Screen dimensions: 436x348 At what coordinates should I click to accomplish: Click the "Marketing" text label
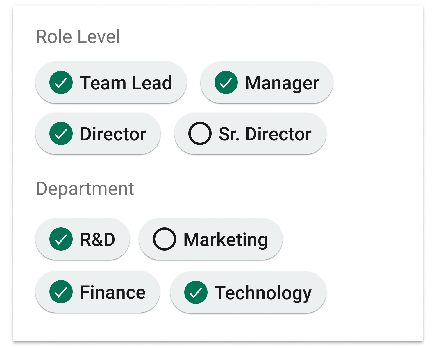coord(226,240)
